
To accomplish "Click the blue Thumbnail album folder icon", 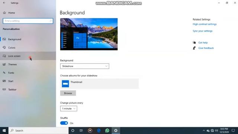I will [x=65, y=84].
